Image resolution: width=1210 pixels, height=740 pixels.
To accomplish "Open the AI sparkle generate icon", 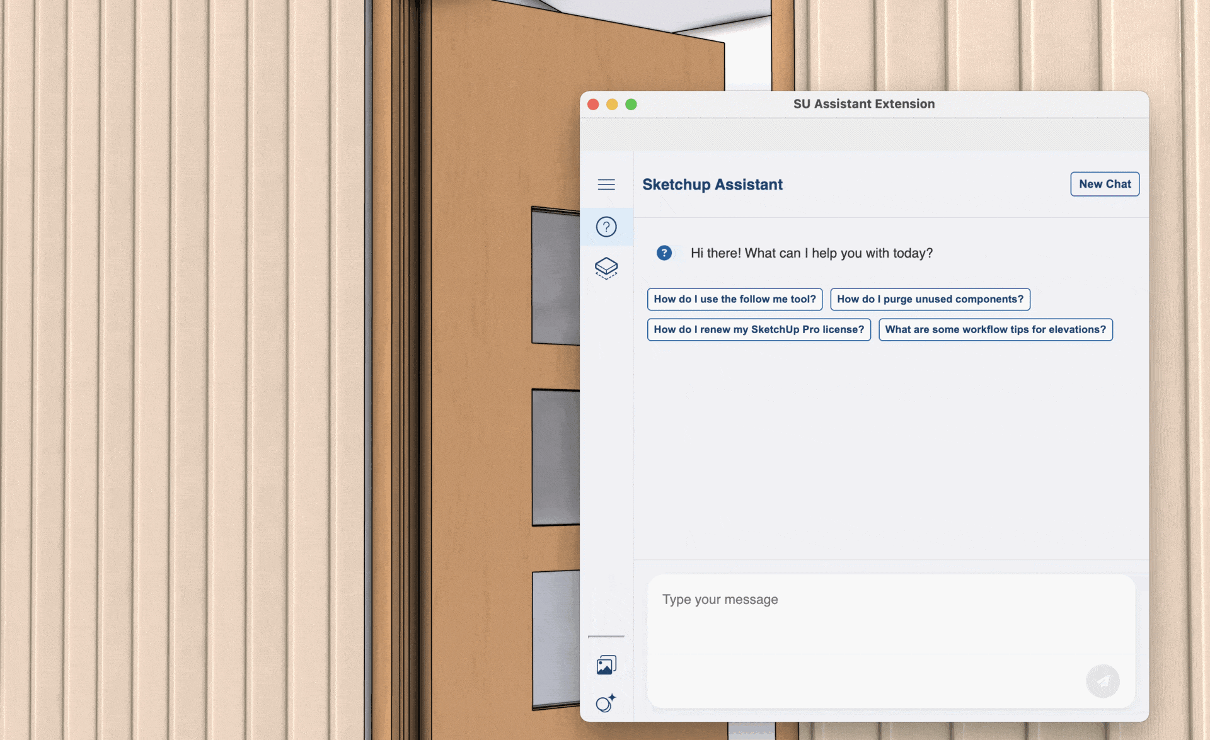I will (x=606, y=703).
